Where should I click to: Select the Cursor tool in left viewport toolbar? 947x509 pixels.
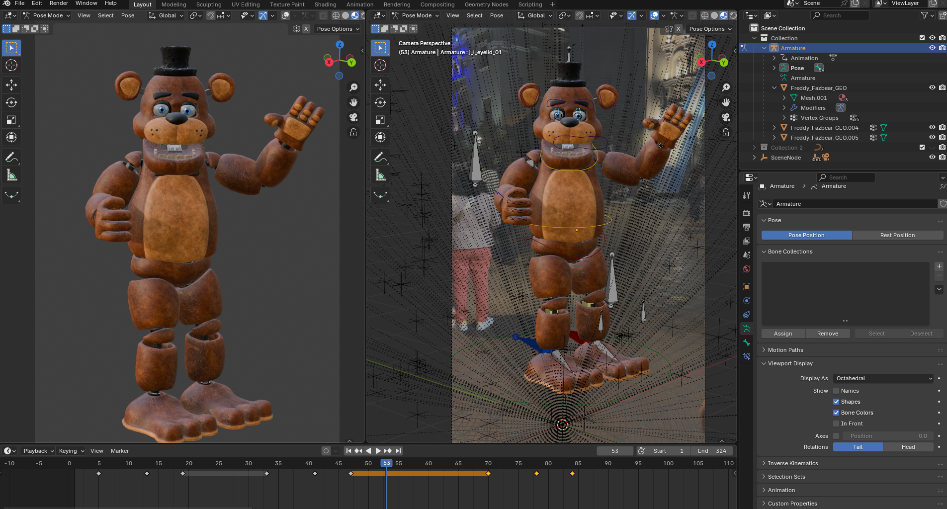11,65
